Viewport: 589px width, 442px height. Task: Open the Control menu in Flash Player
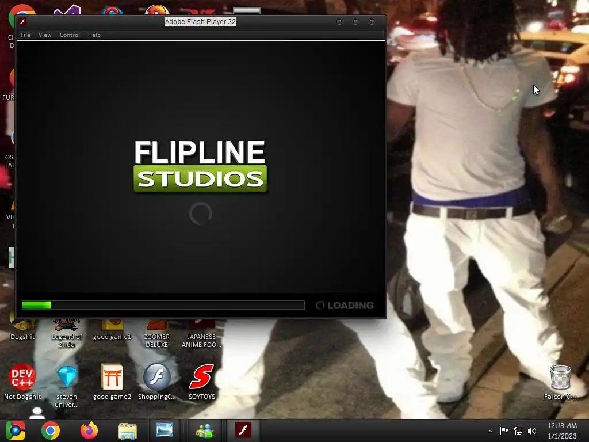tap(70, 35)
